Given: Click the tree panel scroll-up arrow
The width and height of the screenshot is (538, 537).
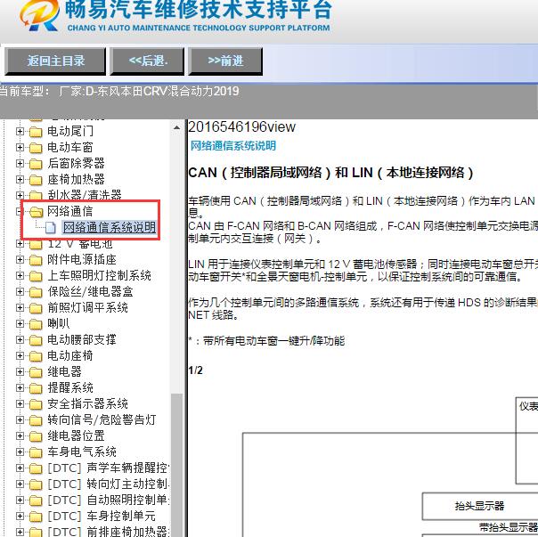Looking at the screenshot, I should coord(176,127).
